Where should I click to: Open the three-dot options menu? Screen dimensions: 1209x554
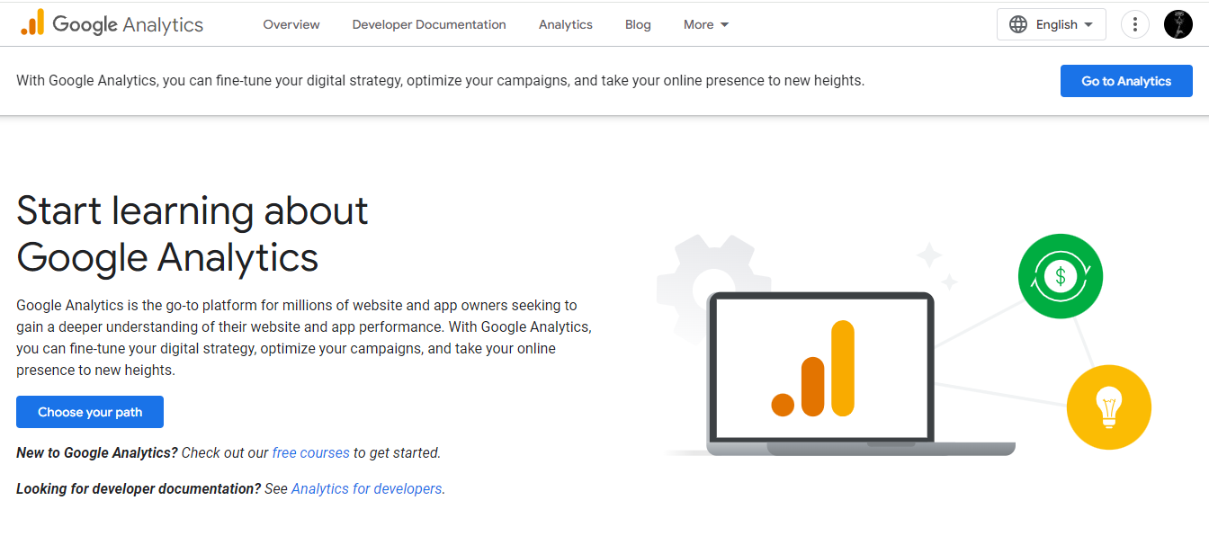(x=1135, y=24)
